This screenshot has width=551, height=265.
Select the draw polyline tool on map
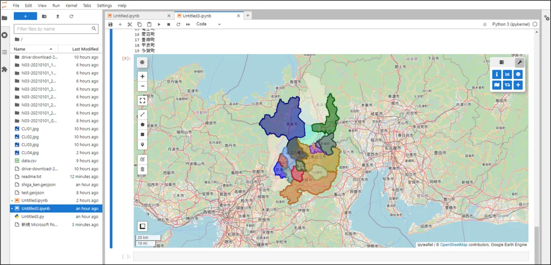pyautogui.click(x=142, y=115)
